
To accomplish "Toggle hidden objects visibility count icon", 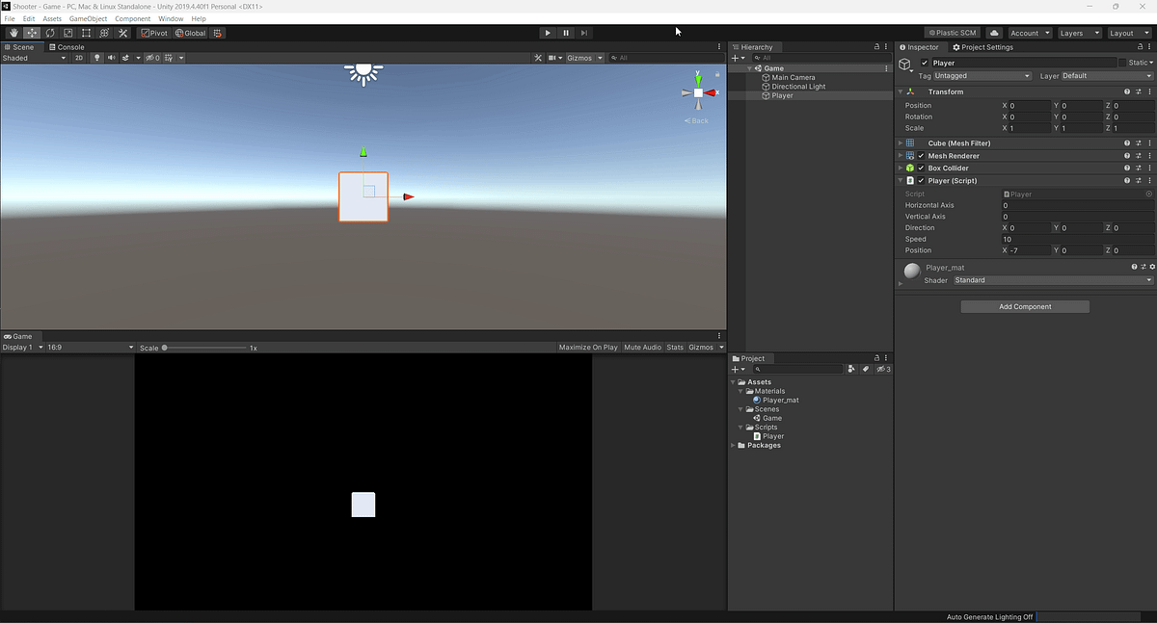I will 153,58.
